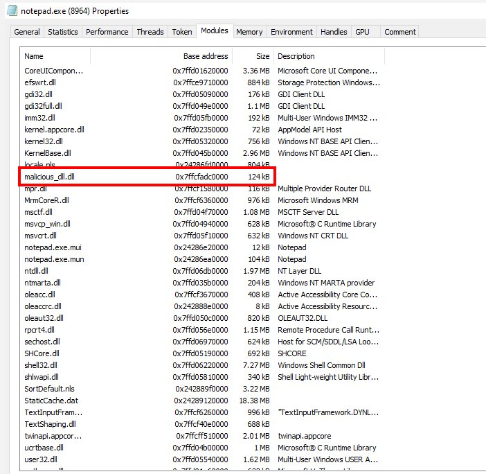This screenshot has height=474, width=486.
Task: Select notepad.exe.mun module
Action: click(x=201, y=259)
